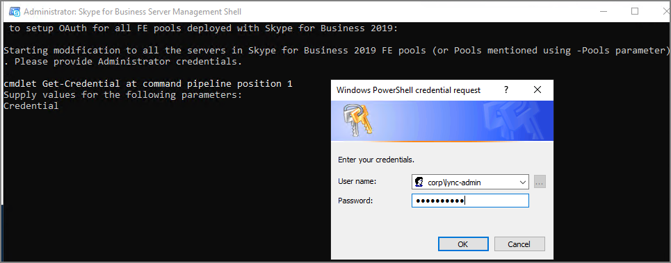Click the 'Credential' prompt line in shell
The width and height of the screenshot is (671, 263).
coord(31,106)
